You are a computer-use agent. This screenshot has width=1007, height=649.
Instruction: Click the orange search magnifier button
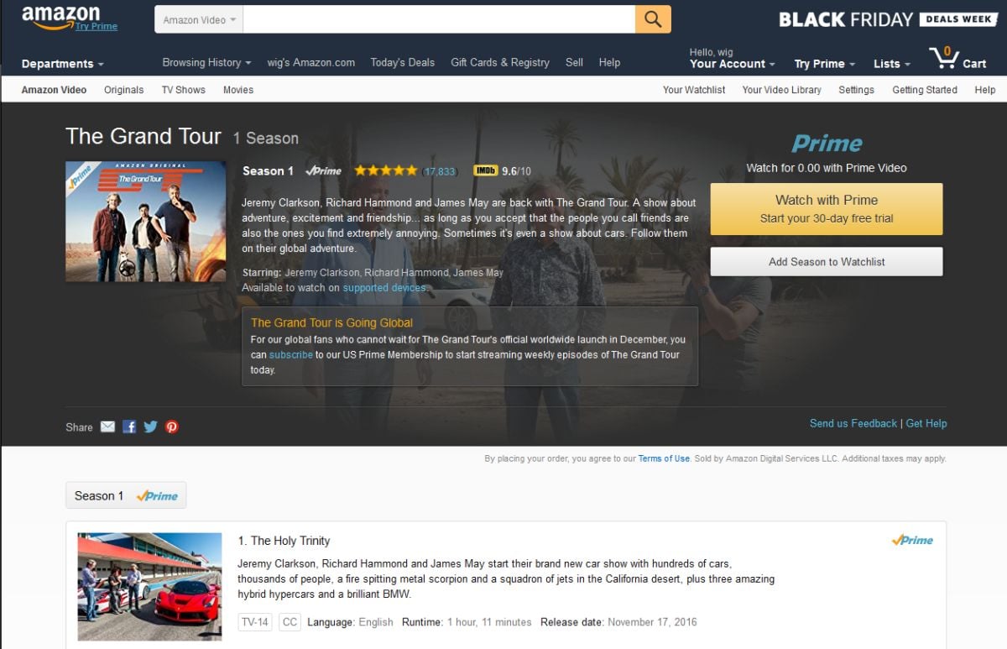[x=653, y=19]
